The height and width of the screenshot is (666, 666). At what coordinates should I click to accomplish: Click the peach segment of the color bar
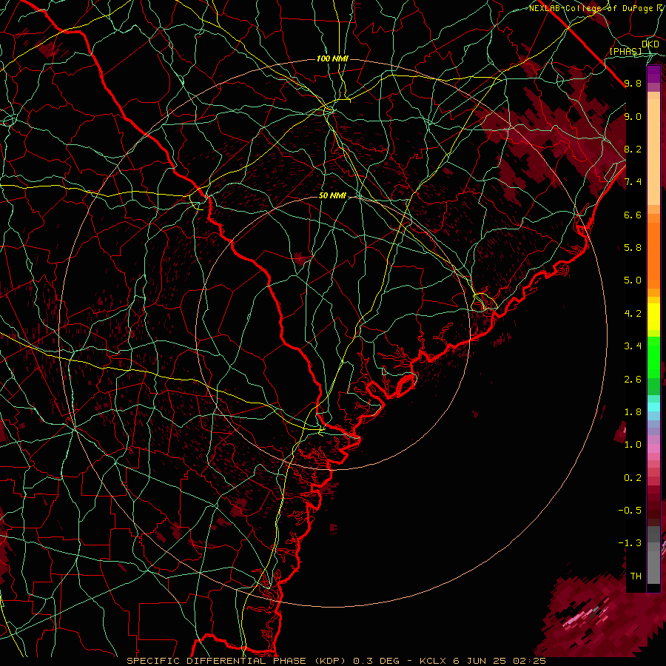[653, 153]
